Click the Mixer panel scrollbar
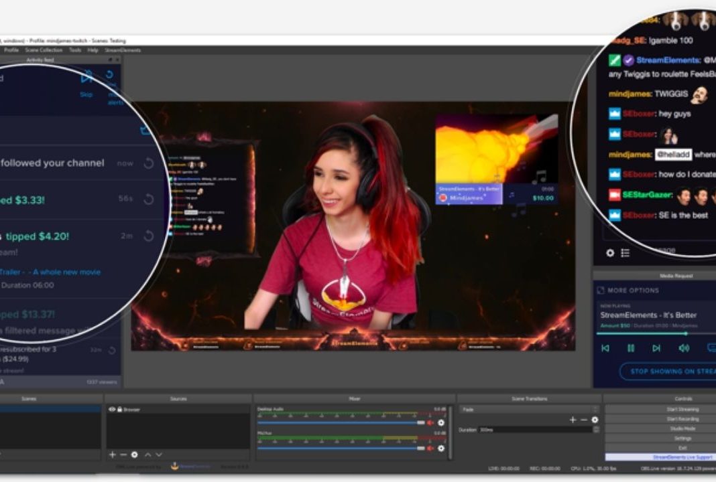Viewport: 716px width, 482px height. tap(451, 432)
